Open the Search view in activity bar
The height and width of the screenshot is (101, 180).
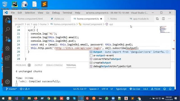point(8,29)
